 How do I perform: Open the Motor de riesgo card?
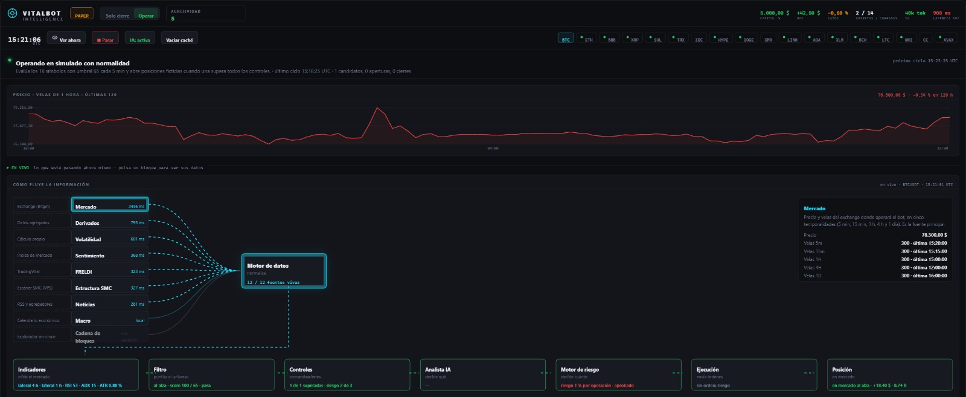pos(618,375)
